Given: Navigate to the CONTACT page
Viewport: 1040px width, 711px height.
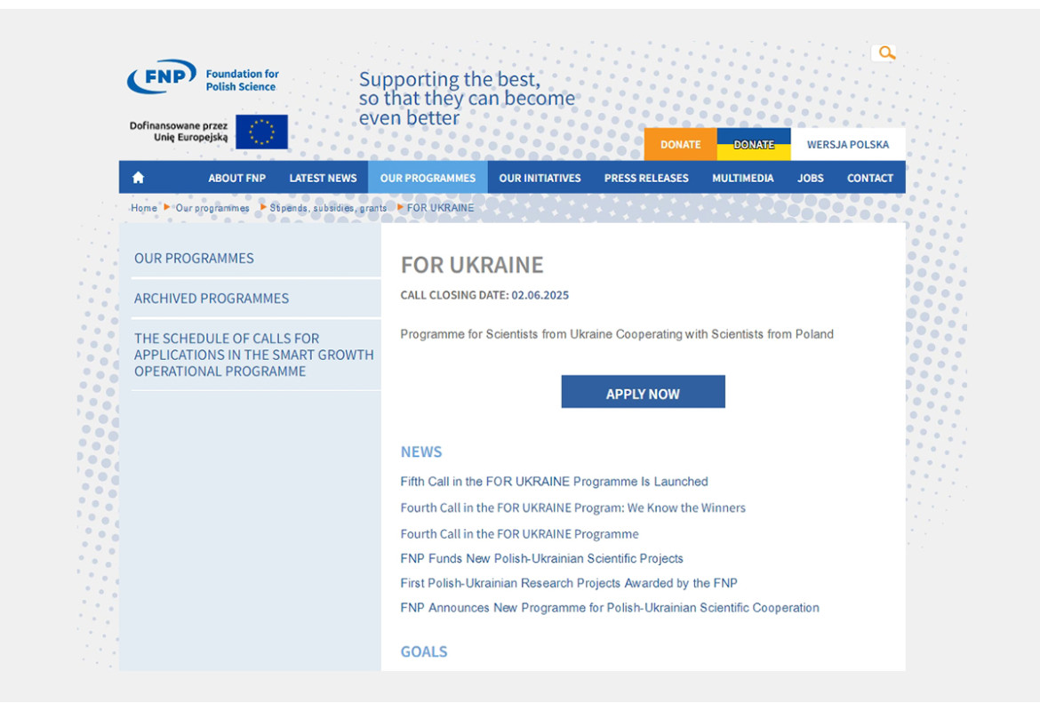Looking at the screenshot, I should [x=869, y=178].
